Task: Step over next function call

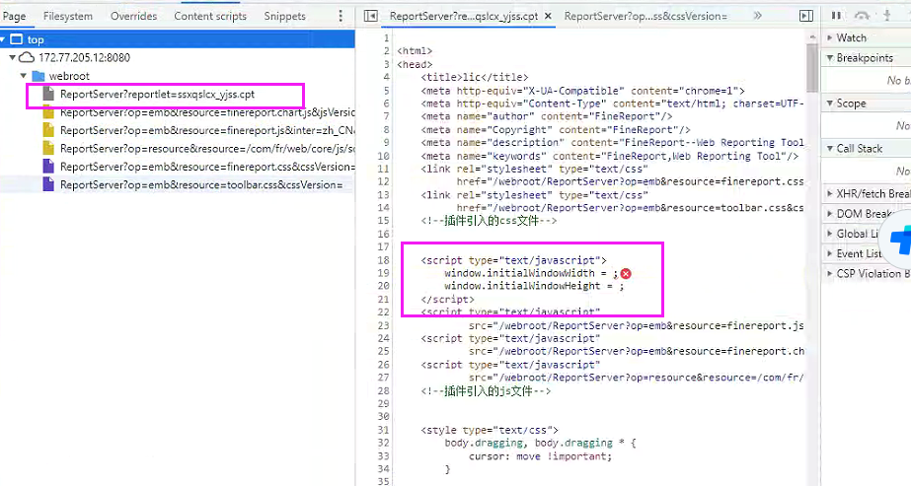Action: click(863, 15)
